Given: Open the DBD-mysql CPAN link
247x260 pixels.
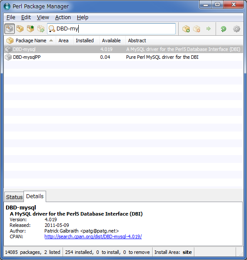Looking at the screenshot, I should click(x=93, y=236).
